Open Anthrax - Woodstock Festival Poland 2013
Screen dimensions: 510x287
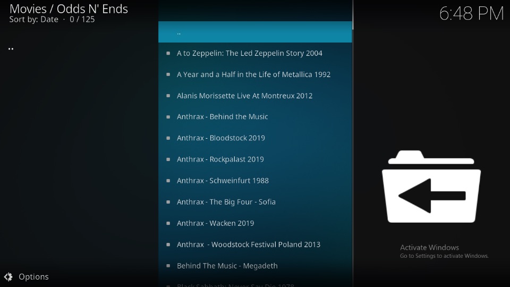pyautogui.click(x=255, y=244)
